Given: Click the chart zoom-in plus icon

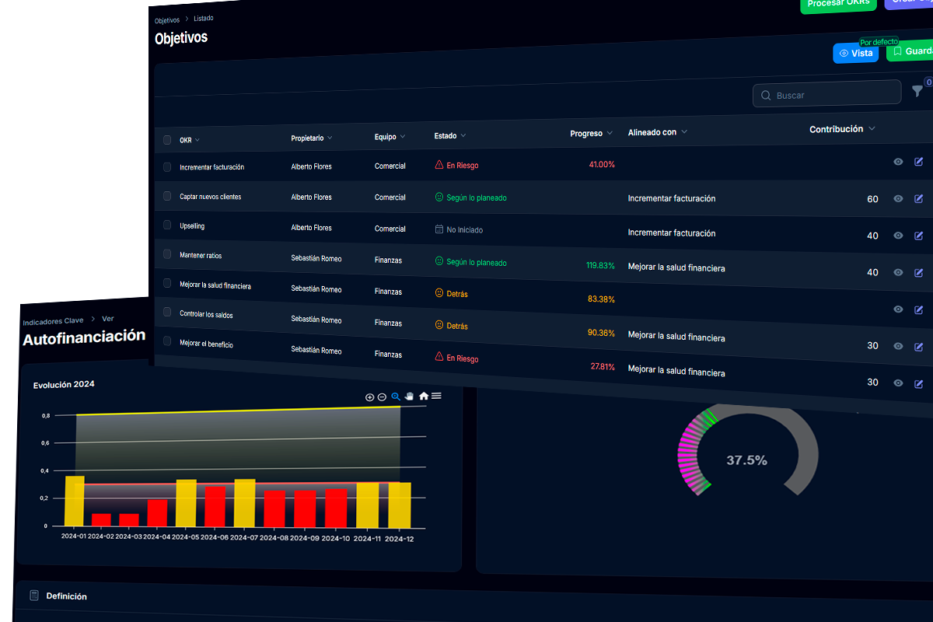Looking at the screenshot, I should point(369,397).
